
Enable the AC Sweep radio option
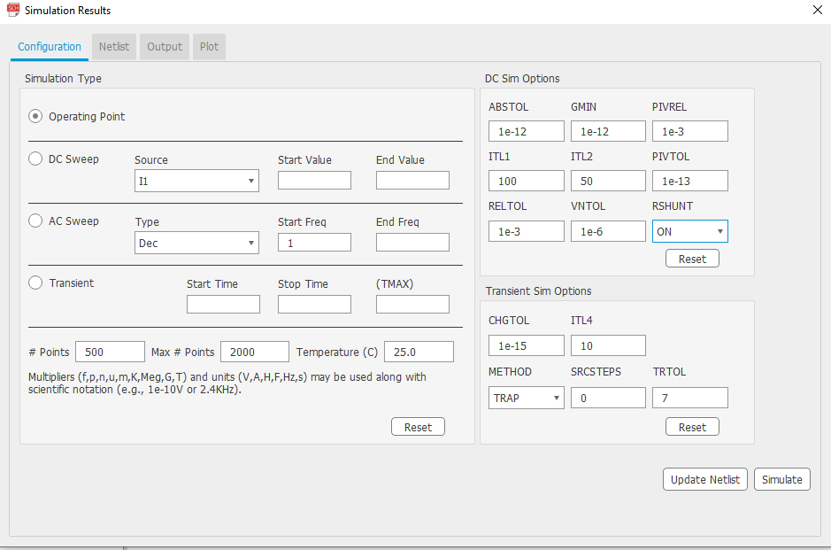(x=35, y=221)
